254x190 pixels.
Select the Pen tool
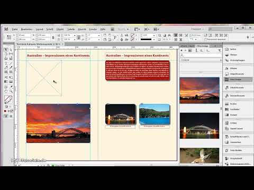(6, 68)
